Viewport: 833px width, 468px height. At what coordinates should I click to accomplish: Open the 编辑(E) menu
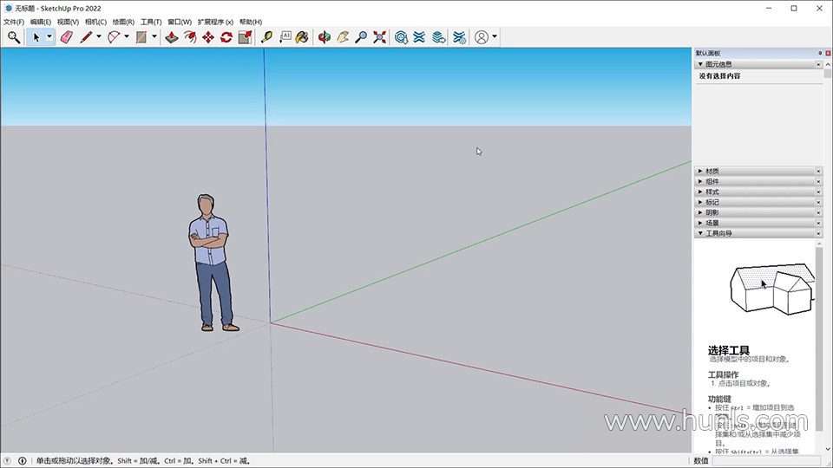pos(41,22)
